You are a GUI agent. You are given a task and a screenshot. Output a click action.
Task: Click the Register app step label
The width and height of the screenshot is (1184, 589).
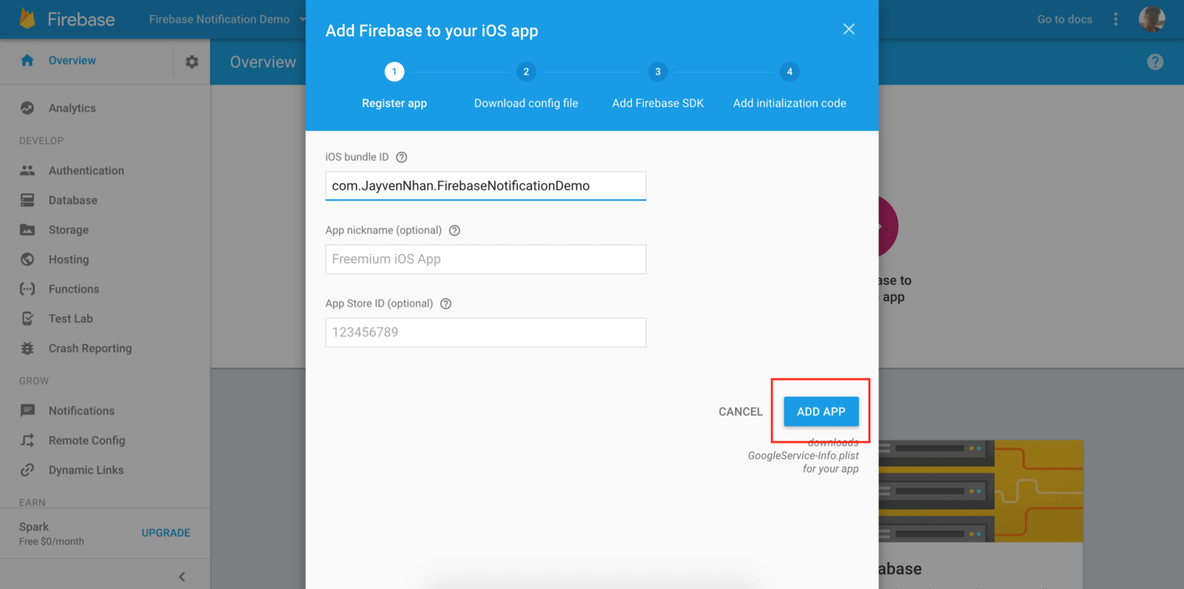394,104
